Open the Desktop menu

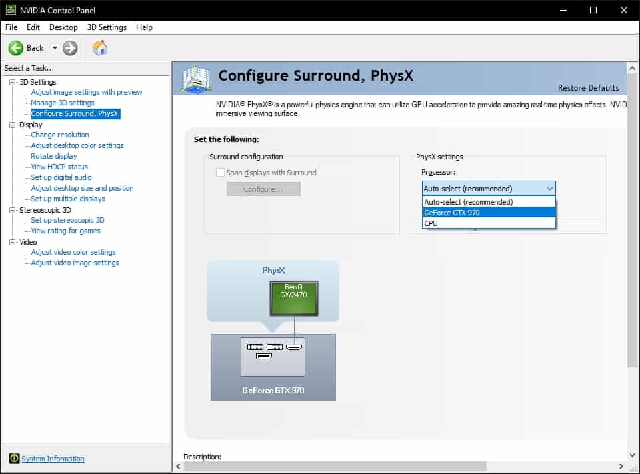coord(63,27)
